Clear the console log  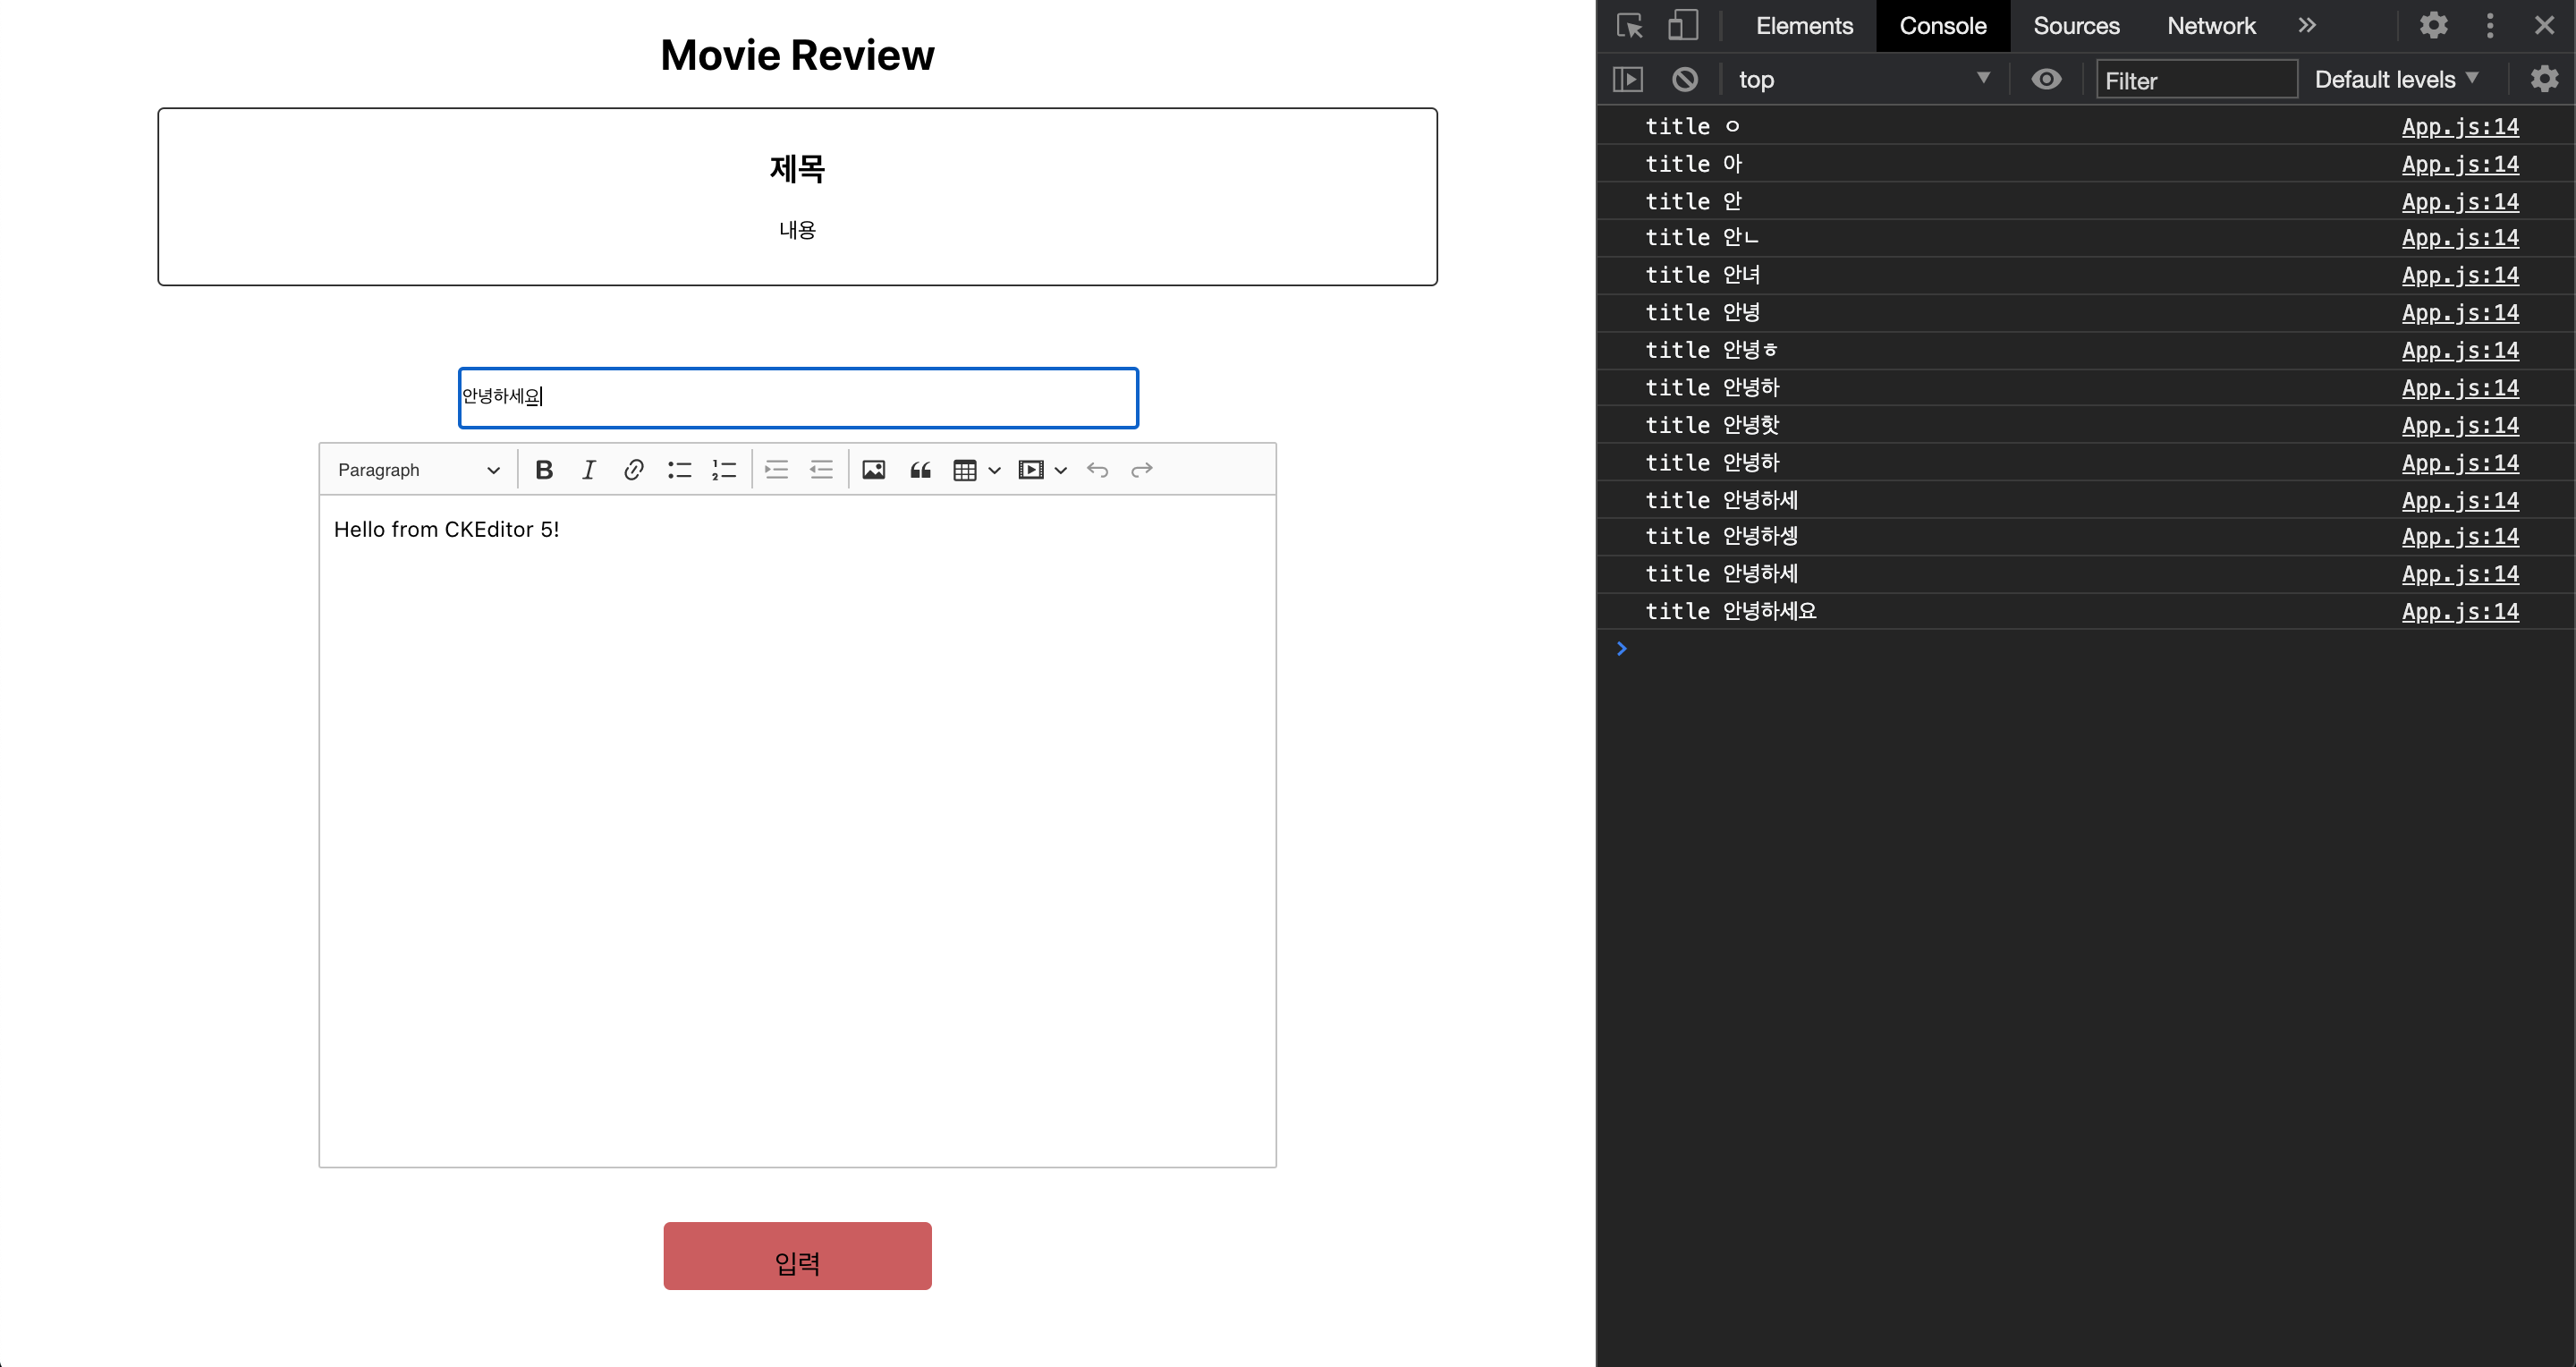(x=1685, y=79)
